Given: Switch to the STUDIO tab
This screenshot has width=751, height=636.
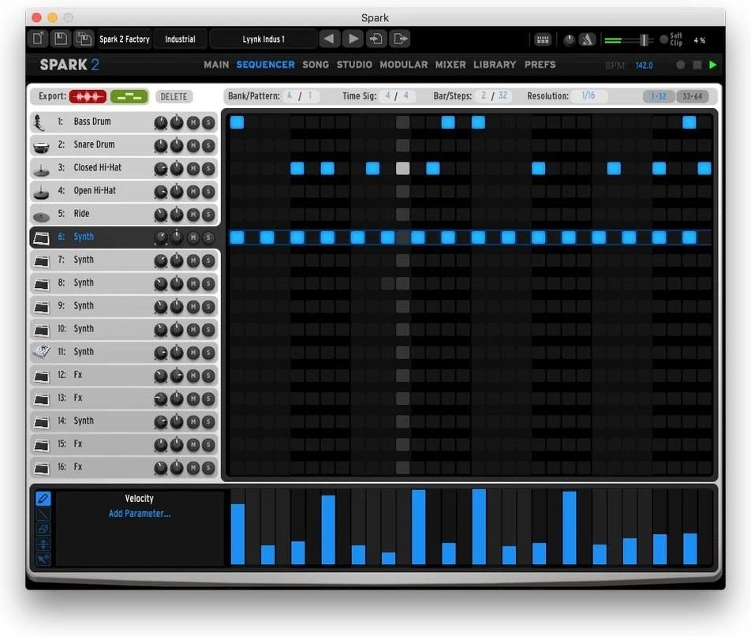Looking at the screenshot, I should pyautogui.click(x=354, y=65).
